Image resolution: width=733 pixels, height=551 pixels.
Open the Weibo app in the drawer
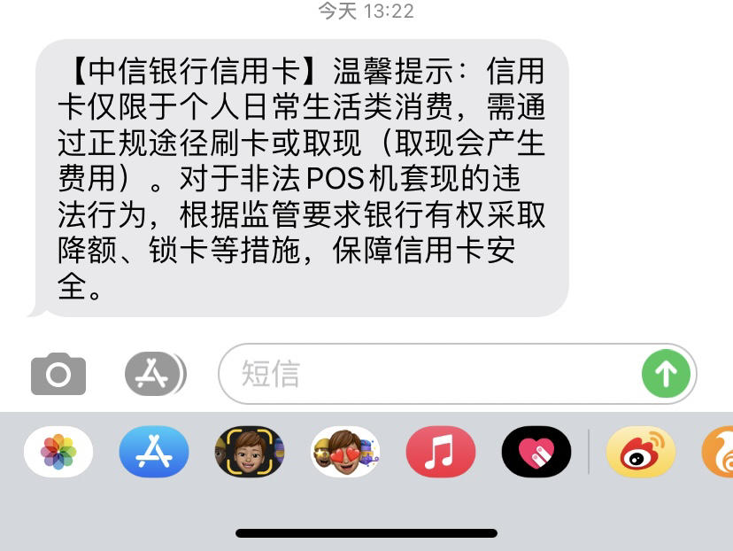[x=641, y=452]
